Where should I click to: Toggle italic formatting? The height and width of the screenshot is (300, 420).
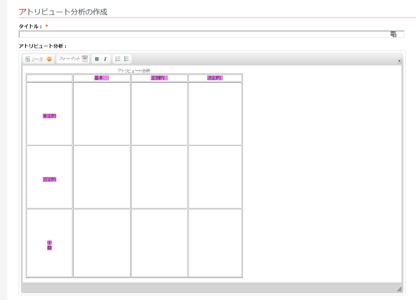pos(105,59)
